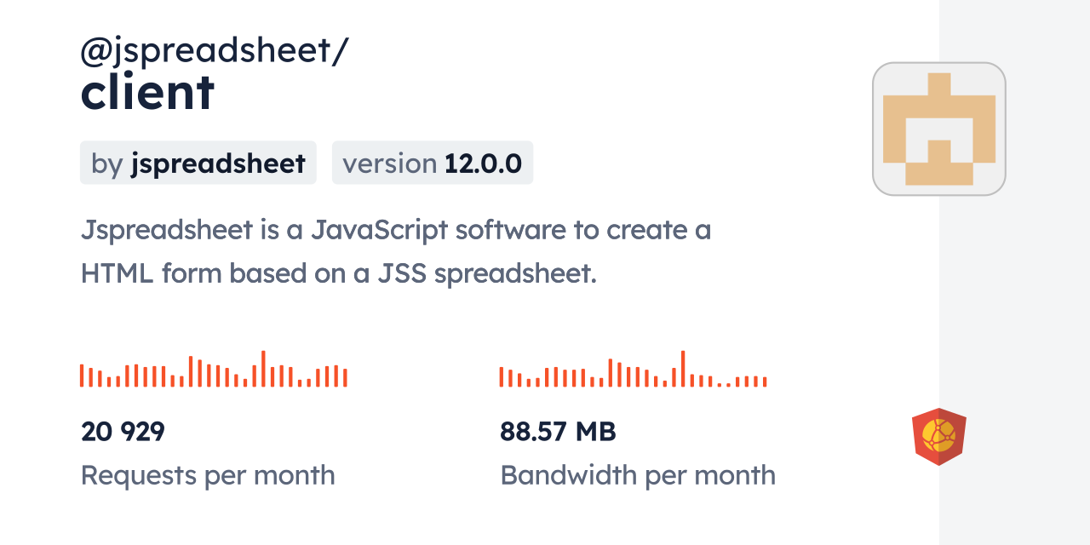Click the "@jspreadsheet/" scope heading
The image size is (1090, 545).
point(214,51)
